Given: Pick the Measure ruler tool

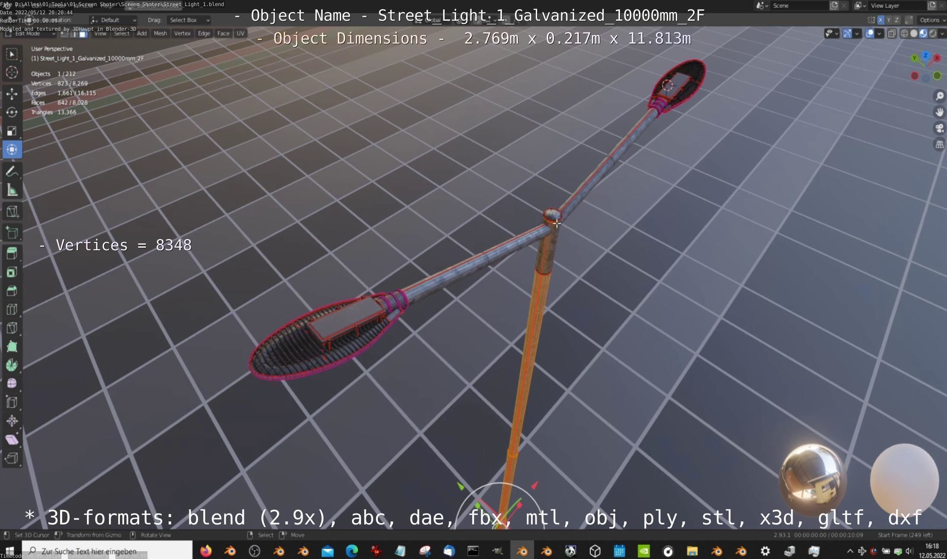Looking at the screenshot, I should point(12,190).
